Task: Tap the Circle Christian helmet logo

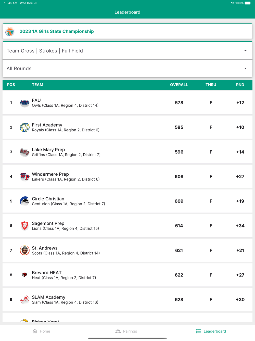Action: (24, 201)
